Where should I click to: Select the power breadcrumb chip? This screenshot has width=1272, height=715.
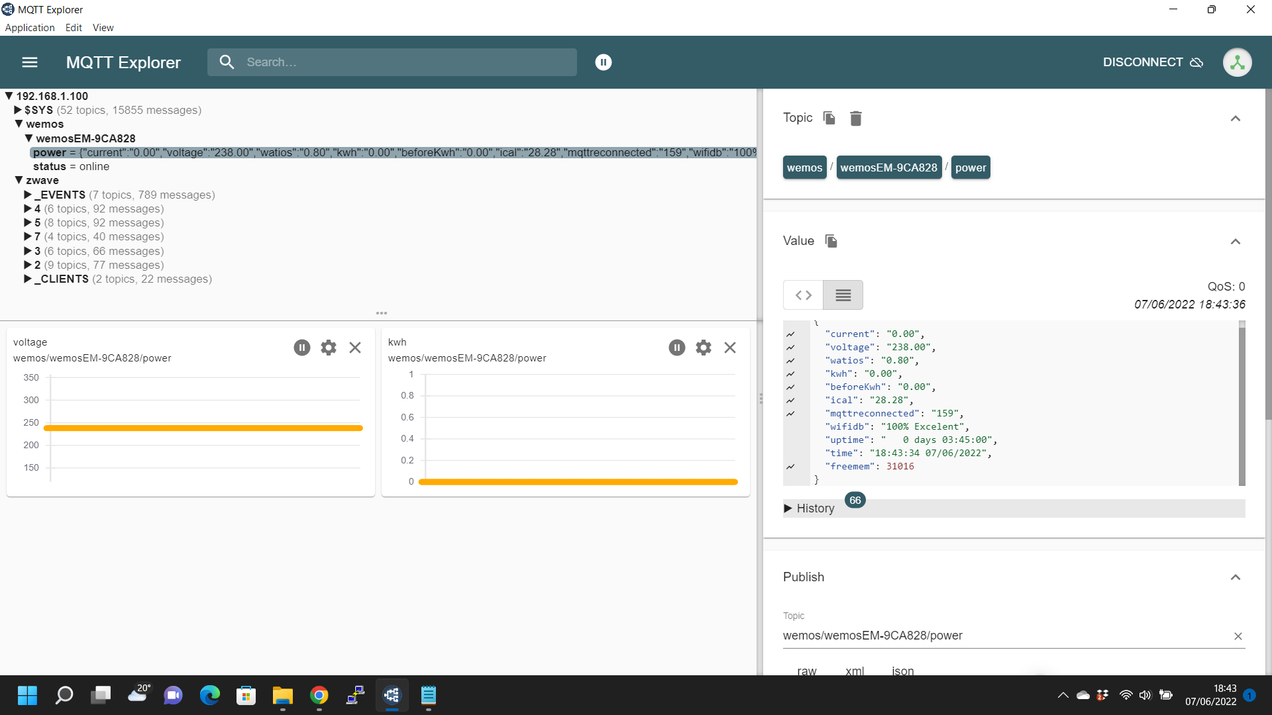tap(970, 167)
